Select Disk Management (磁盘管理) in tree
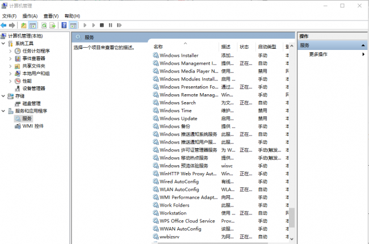Screen dimensions: 369x244 32,103
